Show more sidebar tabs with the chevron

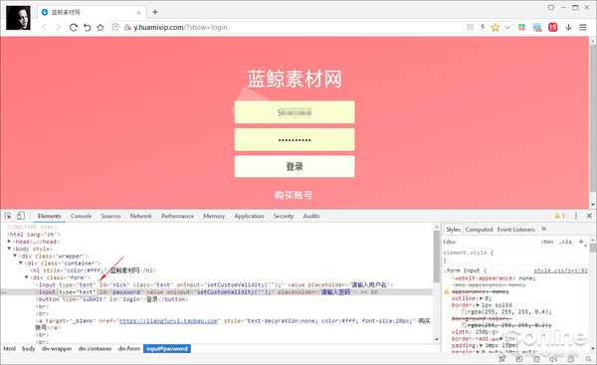[543, 229]
